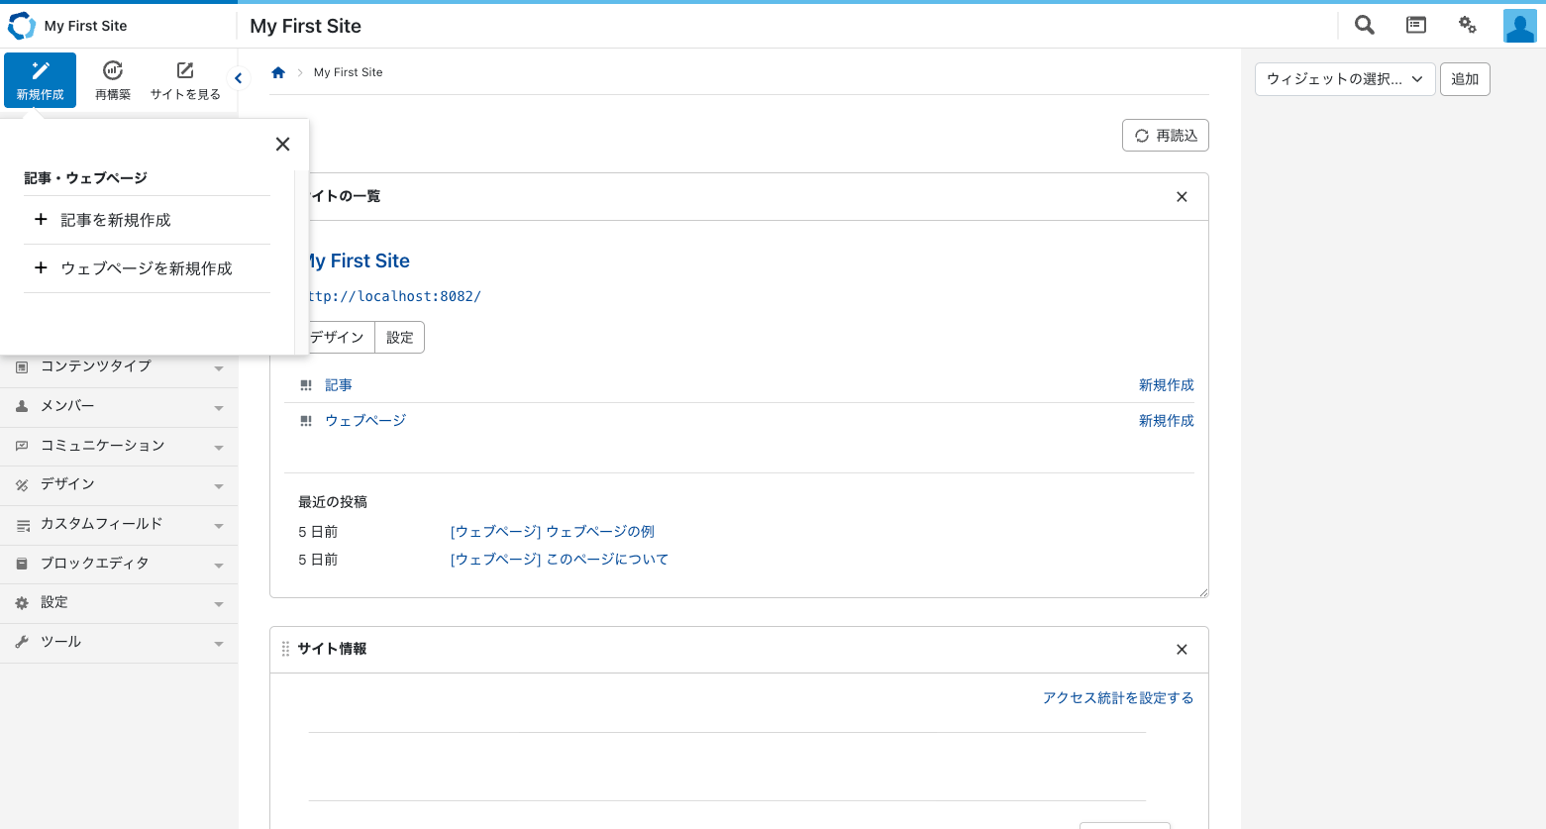Open the ウェブページの例 post link
Screen dimensions: 1546x829
[553, 532]
